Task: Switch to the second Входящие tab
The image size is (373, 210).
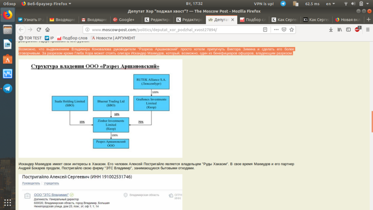Action: pyautogui.click(x=95, y=20)
